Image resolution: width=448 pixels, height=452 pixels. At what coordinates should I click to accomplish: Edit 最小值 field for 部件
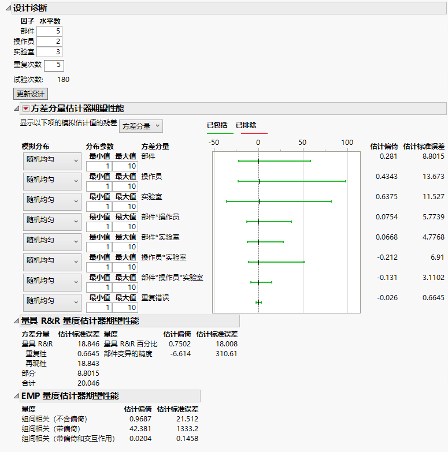(x=99, y=166)
